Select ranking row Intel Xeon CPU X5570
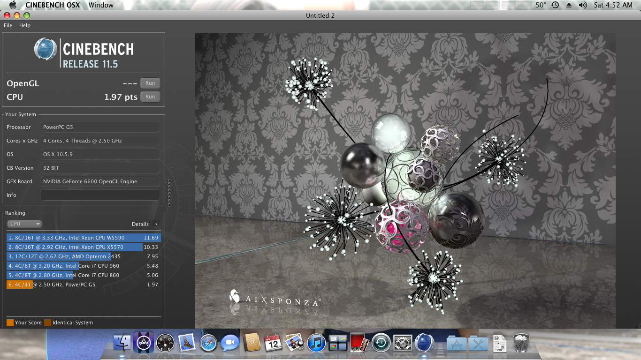 pyautogui.click(x=84, y=247)
